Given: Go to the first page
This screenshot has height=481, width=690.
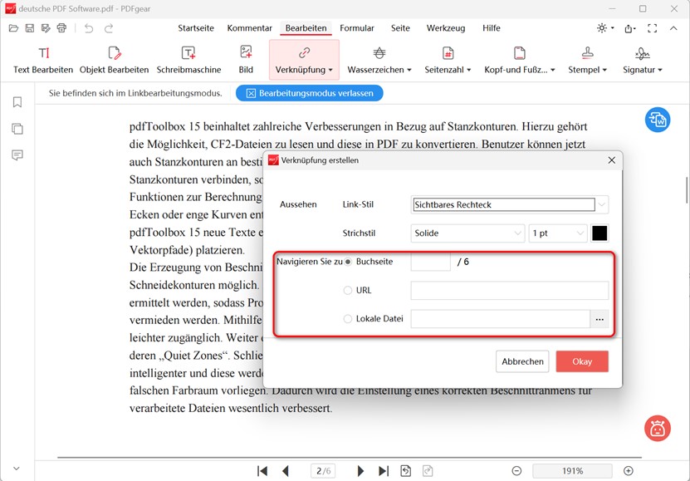Looking at the screenshot, I should click(x=262, y=471).
